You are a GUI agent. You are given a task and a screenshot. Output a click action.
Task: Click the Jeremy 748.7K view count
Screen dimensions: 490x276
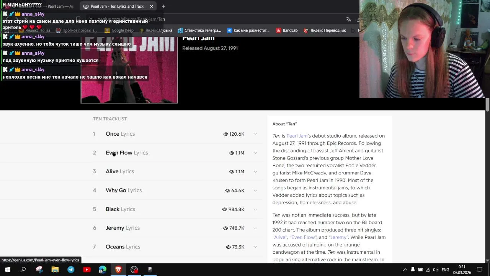click(234, 228)
